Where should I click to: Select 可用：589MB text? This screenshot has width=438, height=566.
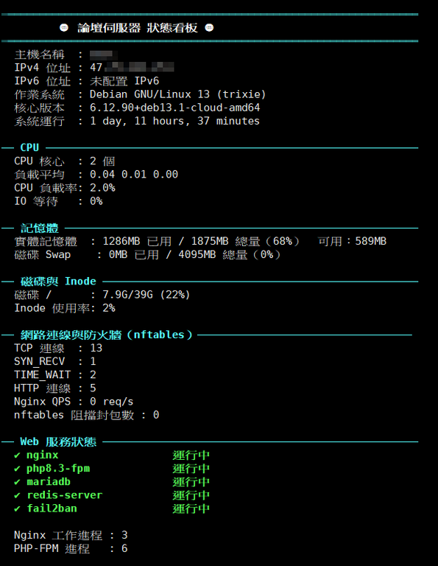[352, 241]
